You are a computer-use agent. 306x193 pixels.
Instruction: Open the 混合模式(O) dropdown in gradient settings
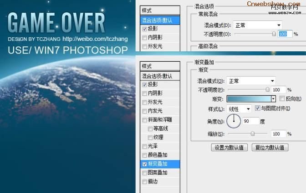pos(251,81)
